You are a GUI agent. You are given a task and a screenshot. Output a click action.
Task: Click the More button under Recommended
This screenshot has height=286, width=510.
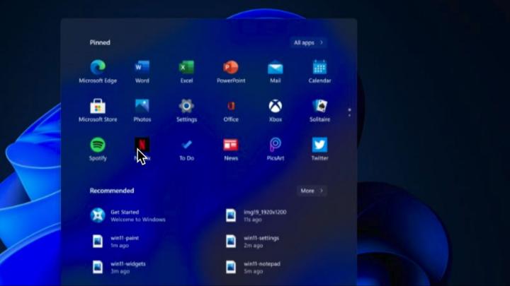point(312,191)
